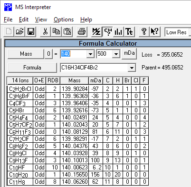Click the Br column header
Image resolution: width=191 pixels, height=187 pixels.
click(127, 80)
